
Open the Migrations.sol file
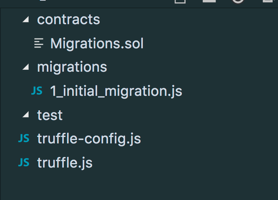(x=97, y=43)
